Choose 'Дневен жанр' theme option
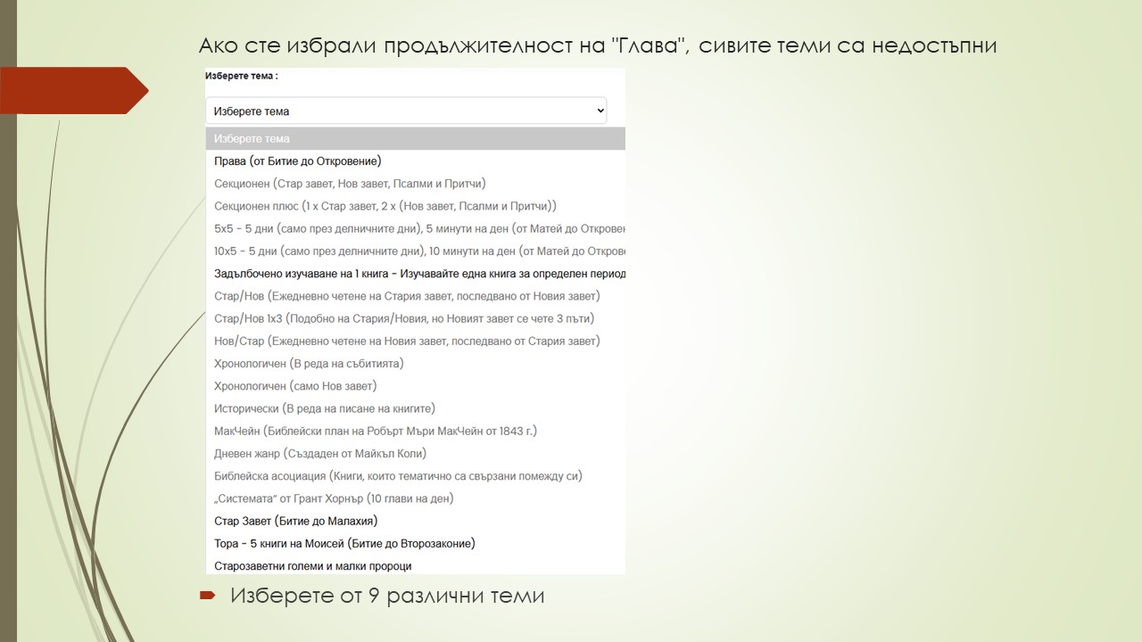 pyautogui.click(x=320, y=453)
